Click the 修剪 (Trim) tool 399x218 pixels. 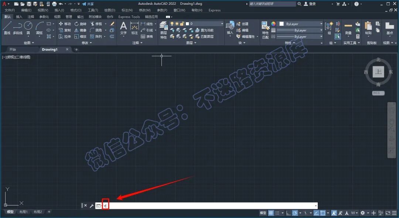coord(96,24)
